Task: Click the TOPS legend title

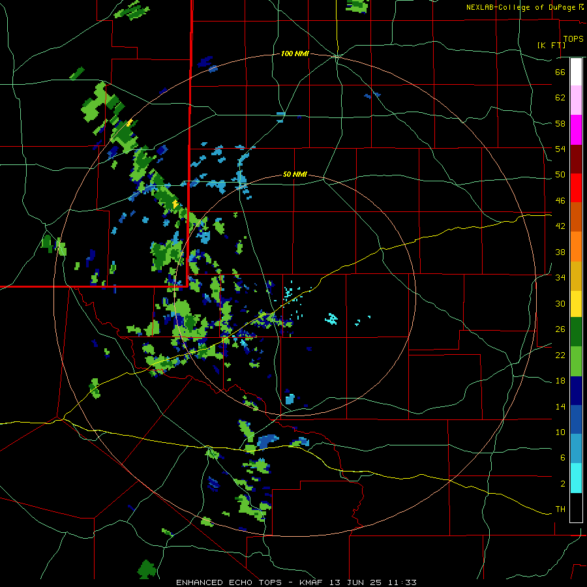Action: [x=573, y=39]
